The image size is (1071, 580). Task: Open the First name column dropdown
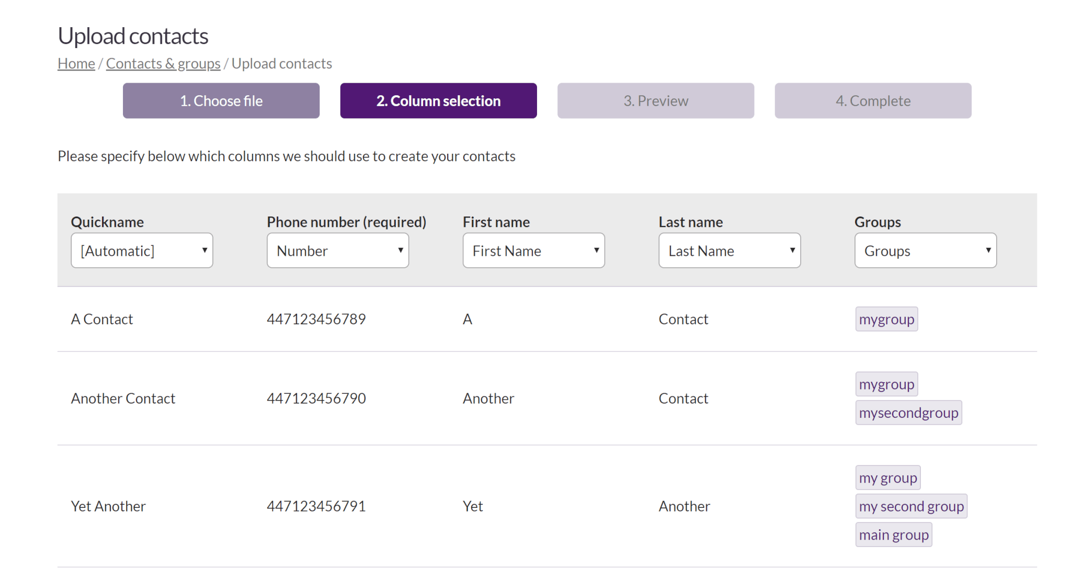point(533,250)
